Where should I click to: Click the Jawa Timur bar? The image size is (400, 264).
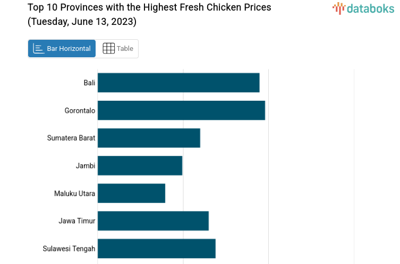(153, 221)
